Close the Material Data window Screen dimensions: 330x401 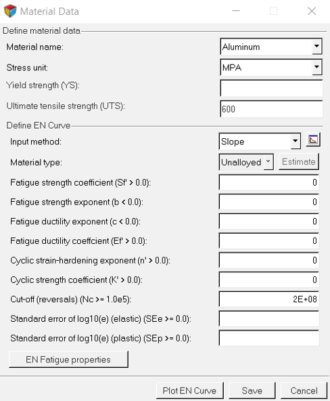(312, 11)
